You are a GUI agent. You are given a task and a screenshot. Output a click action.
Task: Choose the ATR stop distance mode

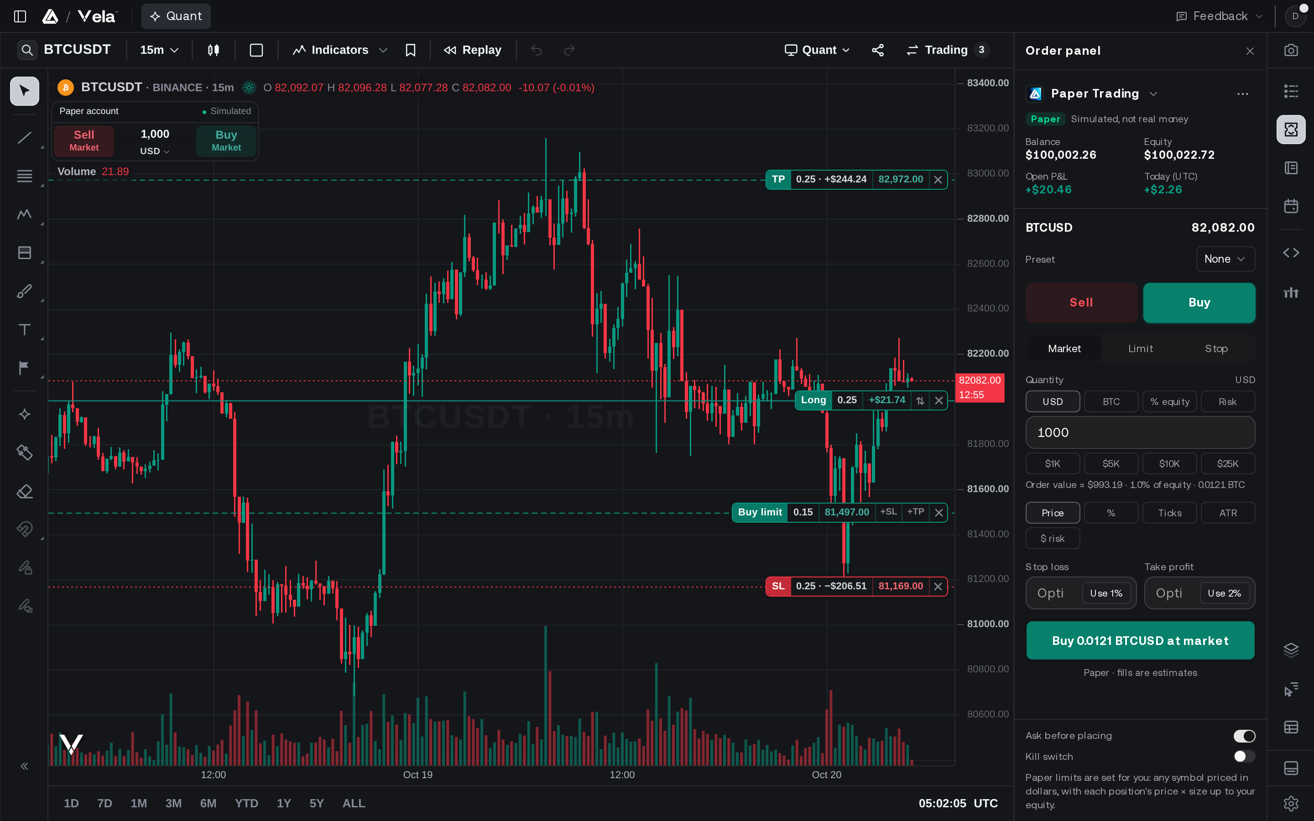coord(1228,513)
